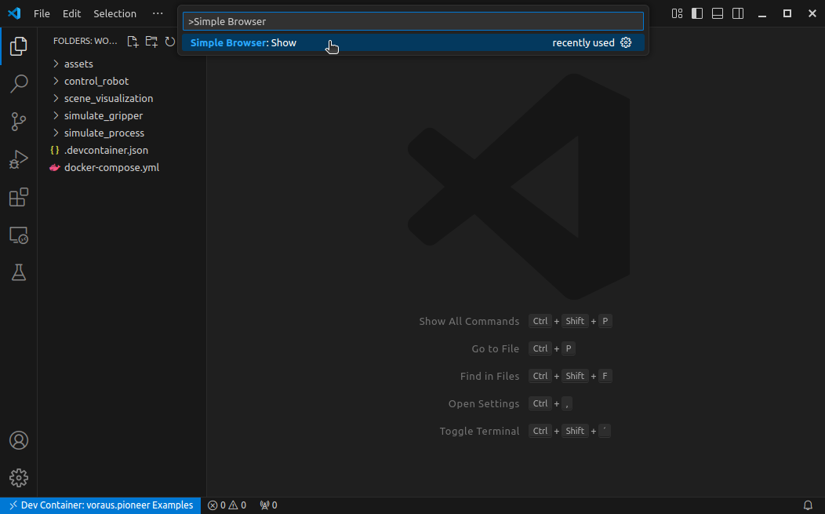
Task: Run the Simple Browser: Show command
Action: click(413, 42)
